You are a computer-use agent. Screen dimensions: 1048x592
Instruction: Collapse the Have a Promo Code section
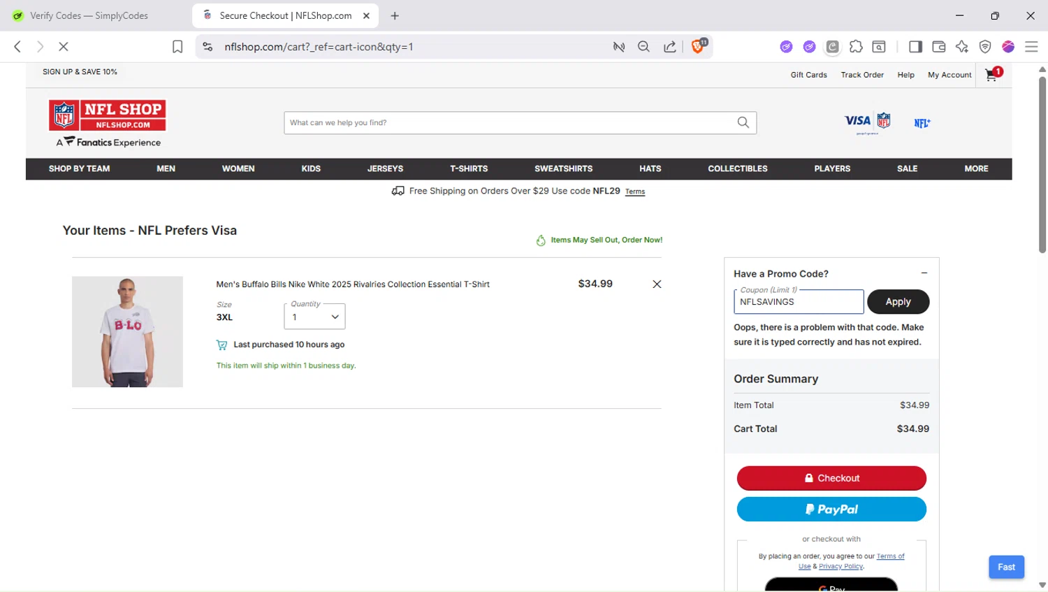point(924,273)
